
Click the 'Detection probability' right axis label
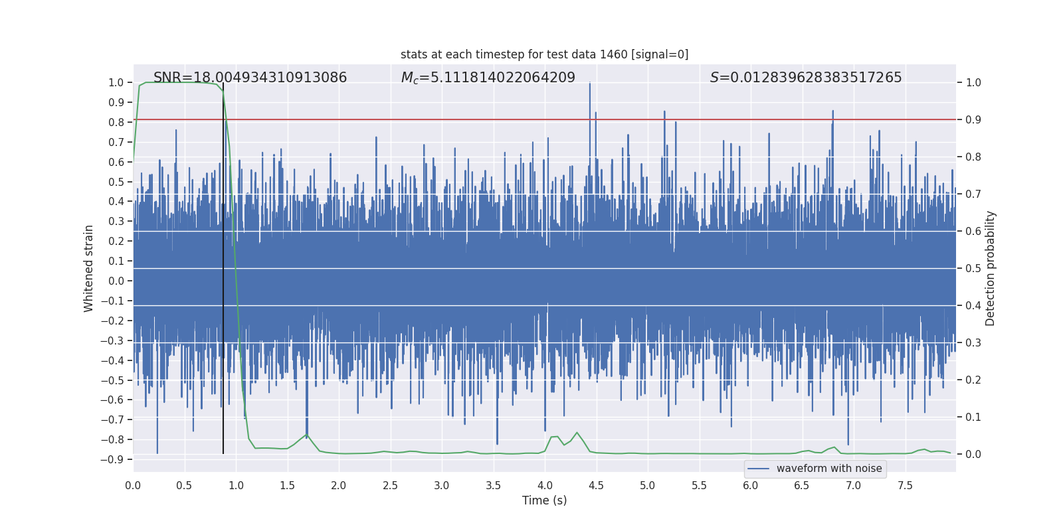[991, 268]
